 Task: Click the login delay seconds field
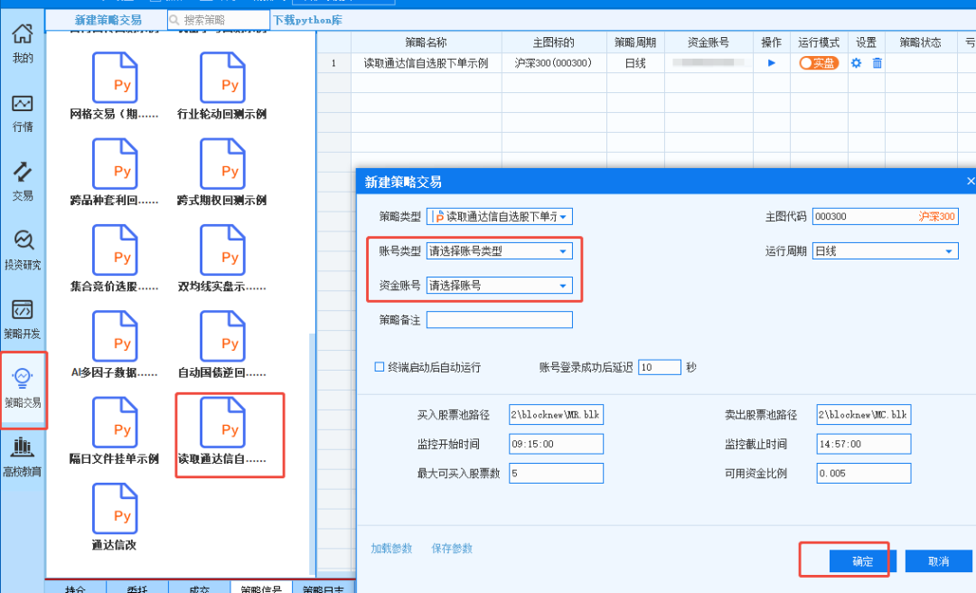(659, 367)
